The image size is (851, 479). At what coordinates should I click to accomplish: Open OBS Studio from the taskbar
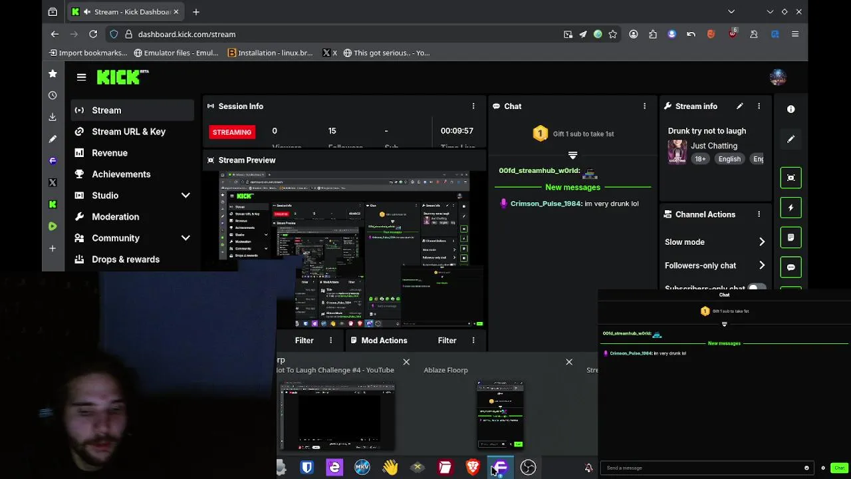[x=528, y=468]
